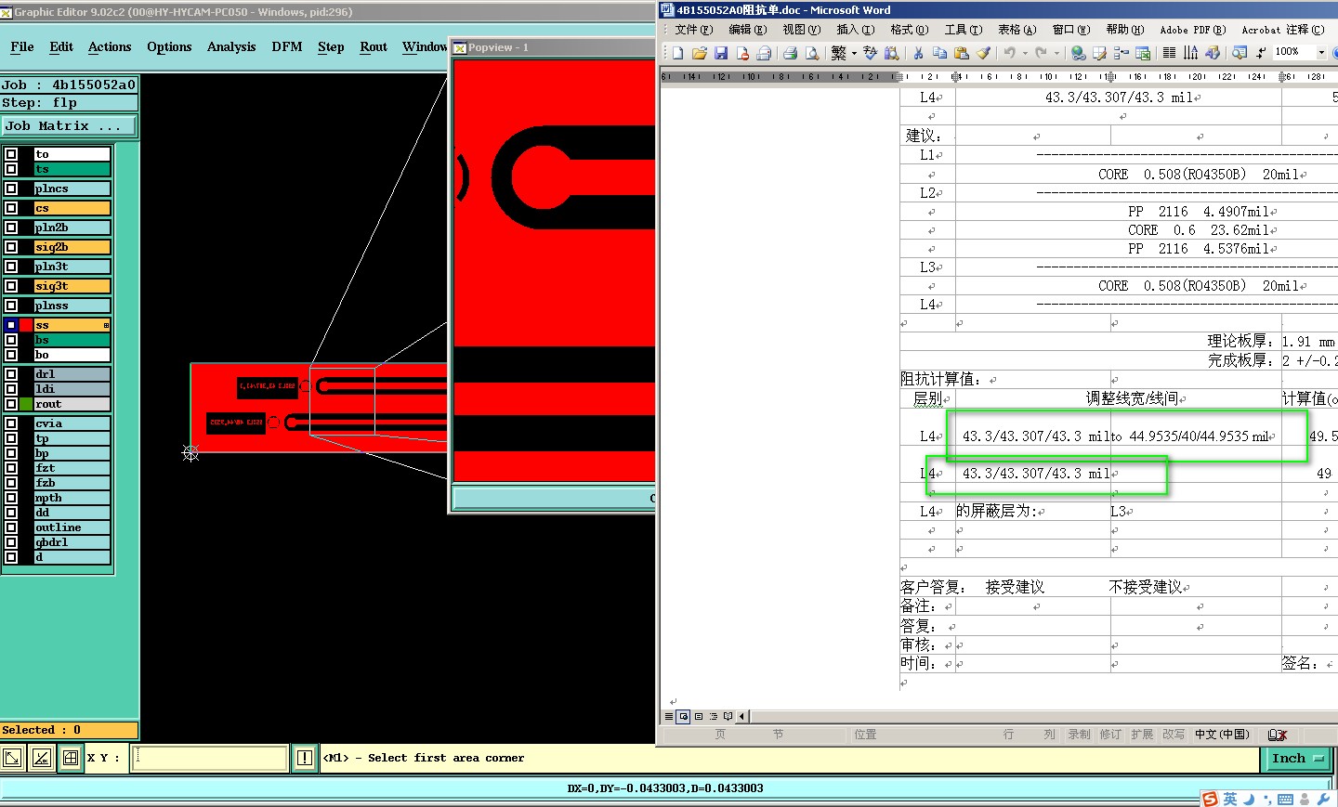Viewport: 1338px width, 807px height.
Task: Open the Actions menu in Graphic Editor
Action: [x=110, y=46]
